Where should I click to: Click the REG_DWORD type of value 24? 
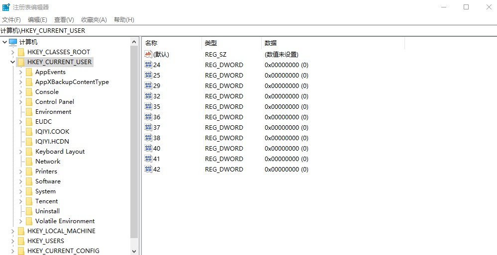[x=224, y=65]
